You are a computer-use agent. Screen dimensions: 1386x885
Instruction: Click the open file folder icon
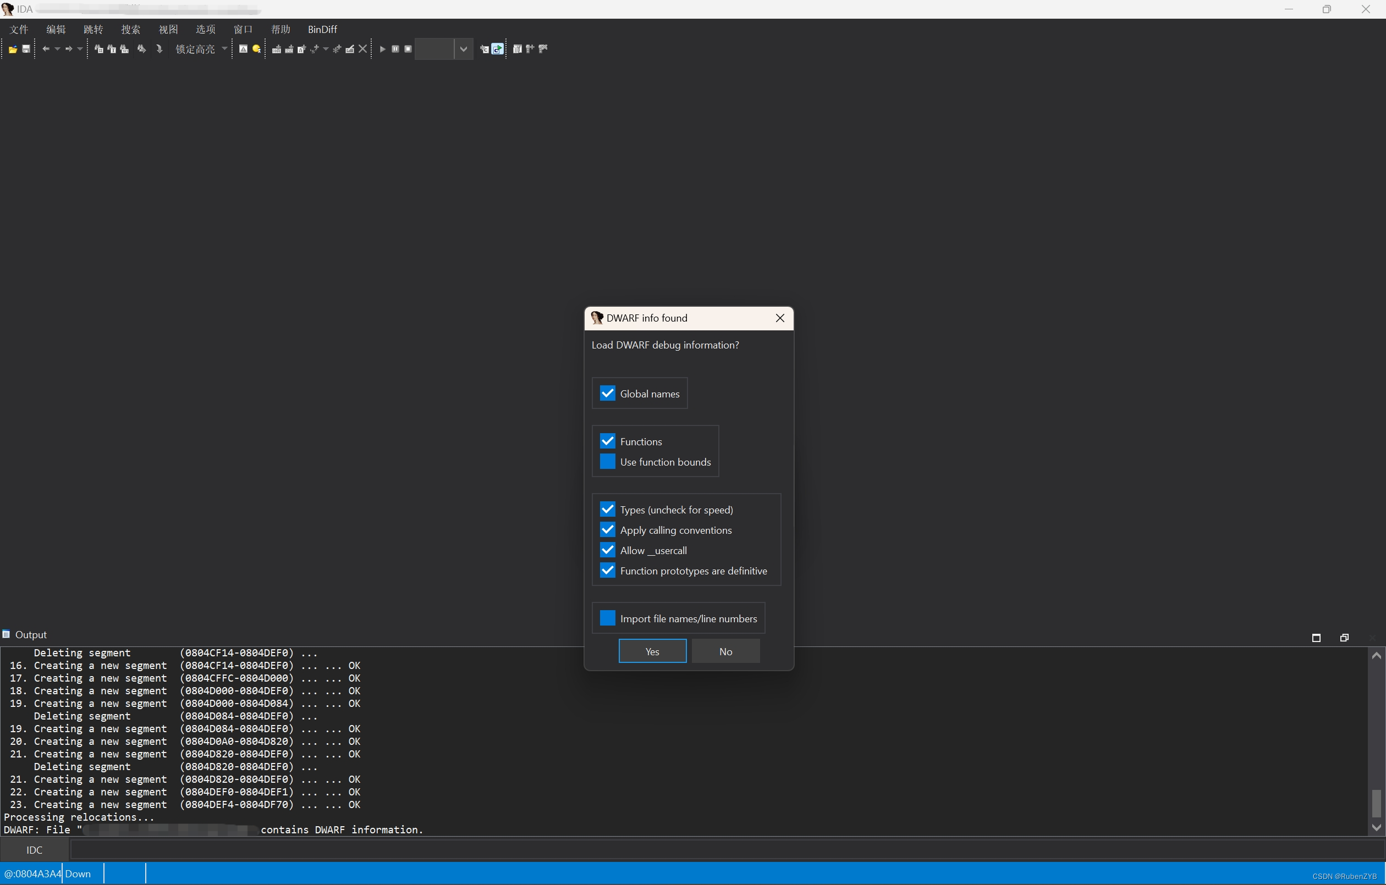[13, 49]
